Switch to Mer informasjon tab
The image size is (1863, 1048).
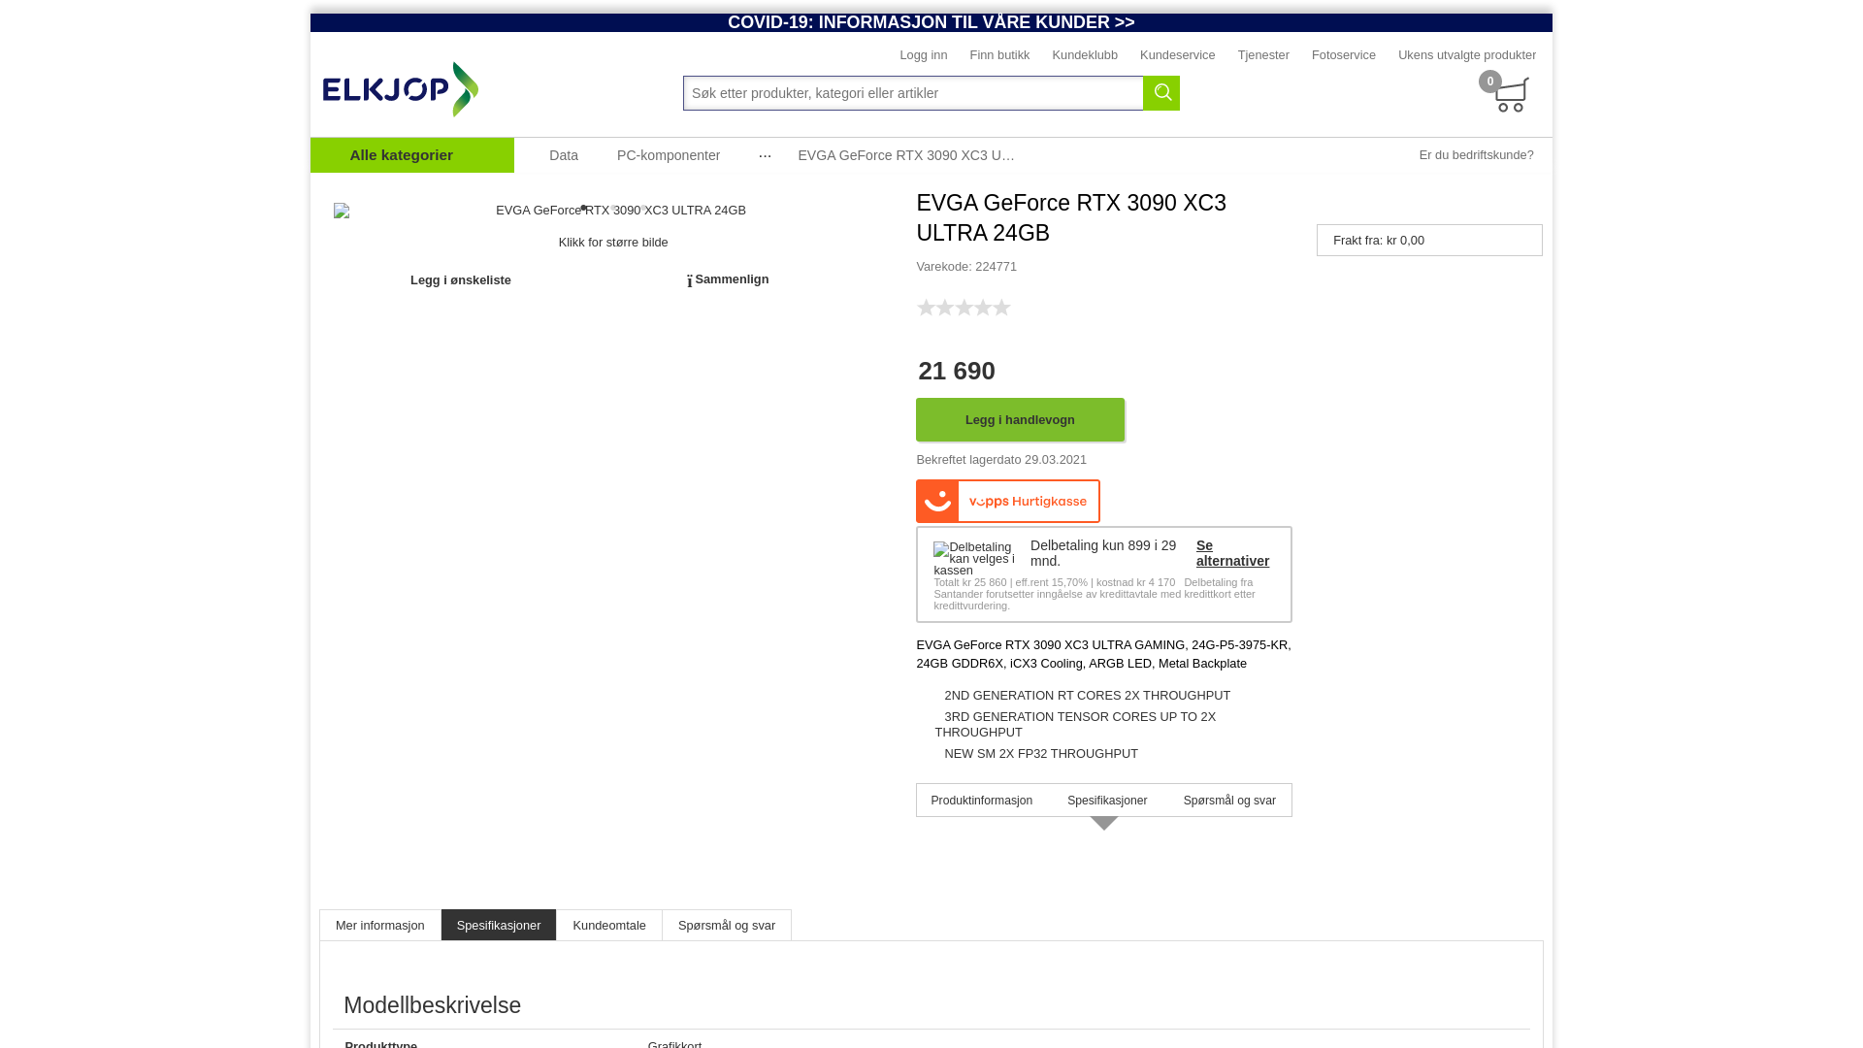point(380,926)
